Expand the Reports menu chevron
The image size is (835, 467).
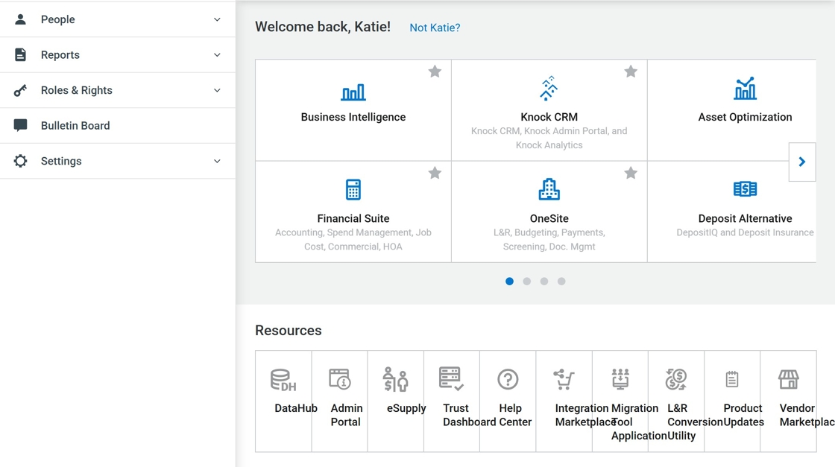[217, 55]
